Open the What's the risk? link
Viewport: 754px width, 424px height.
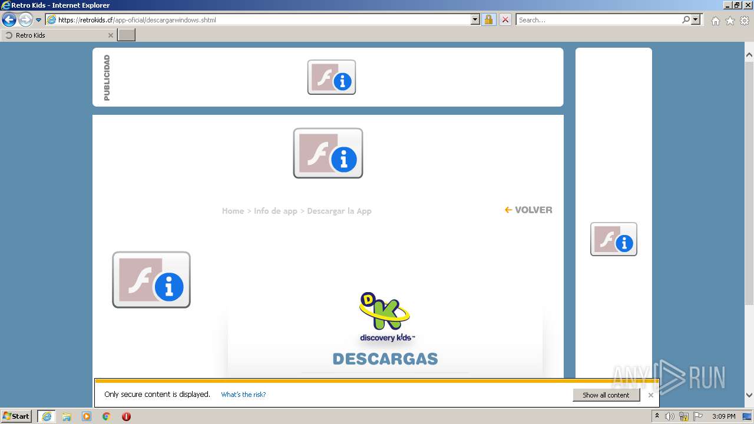243,395
